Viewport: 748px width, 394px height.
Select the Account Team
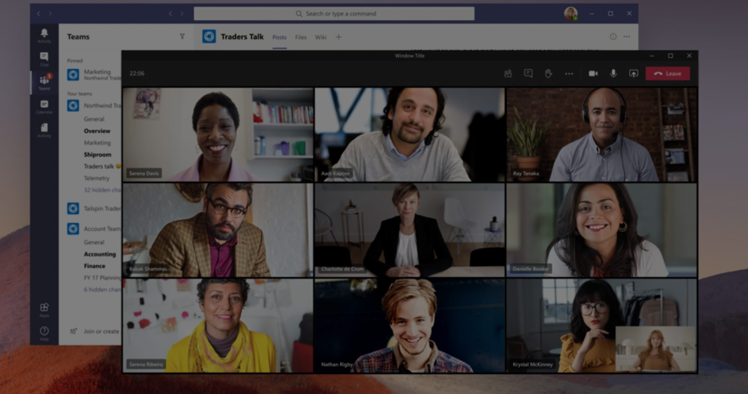[x=94, y=229]
